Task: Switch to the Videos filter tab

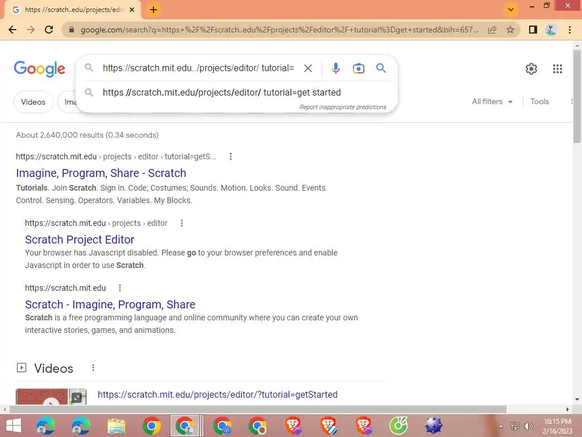Action: point(34,102)
